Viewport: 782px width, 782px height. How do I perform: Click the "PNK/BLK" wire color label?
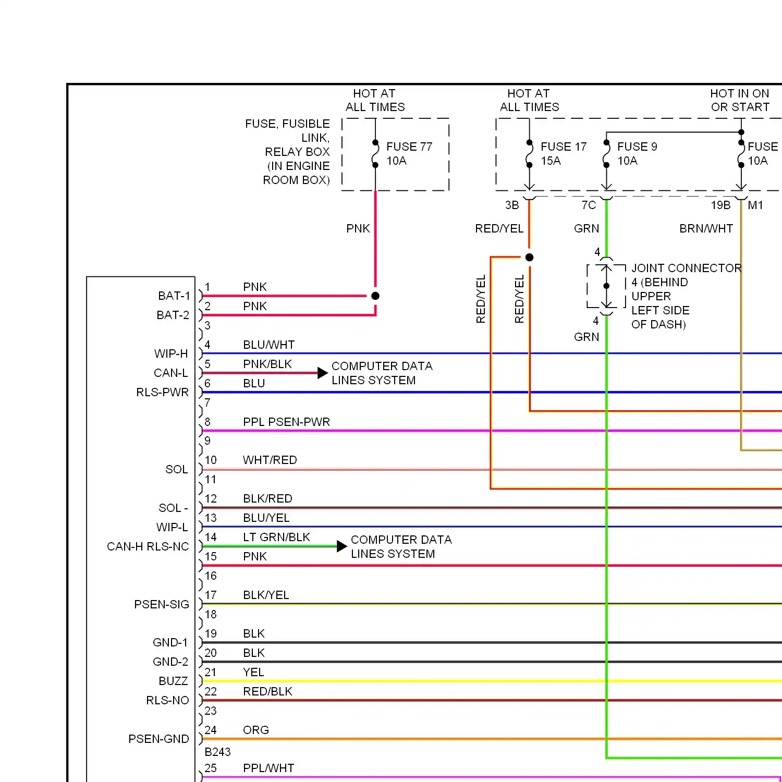pos(267,364)
